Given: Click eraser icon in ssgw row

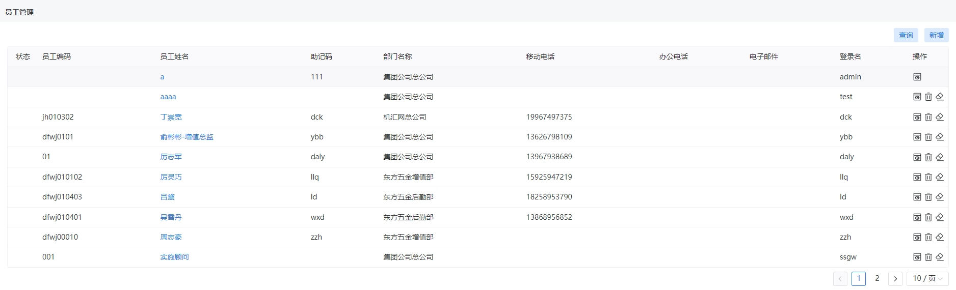Looking at the screenshot, I should (x=940, y=257).
